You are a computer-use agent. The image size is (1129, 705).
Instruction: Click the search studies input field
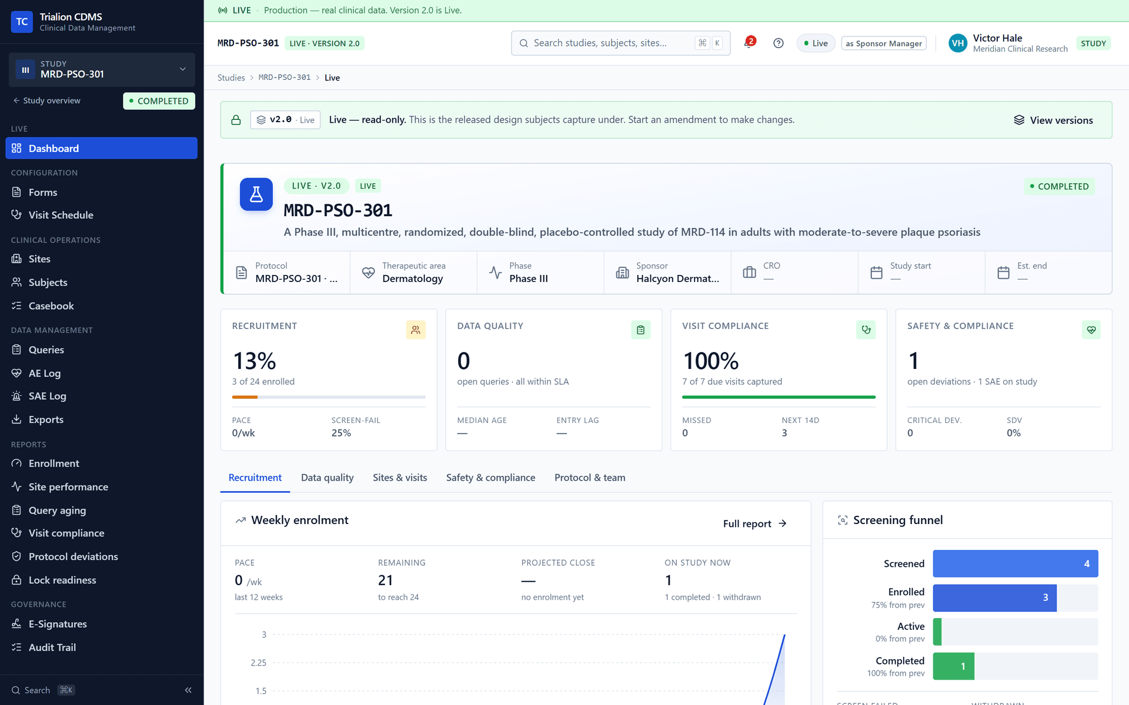coord(621,43)
